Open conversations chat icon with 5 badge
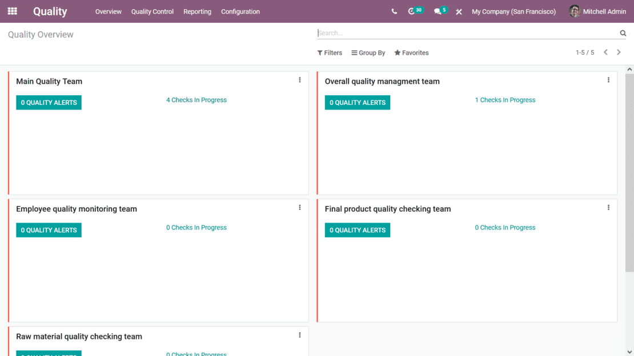 (x=438, y=11)
